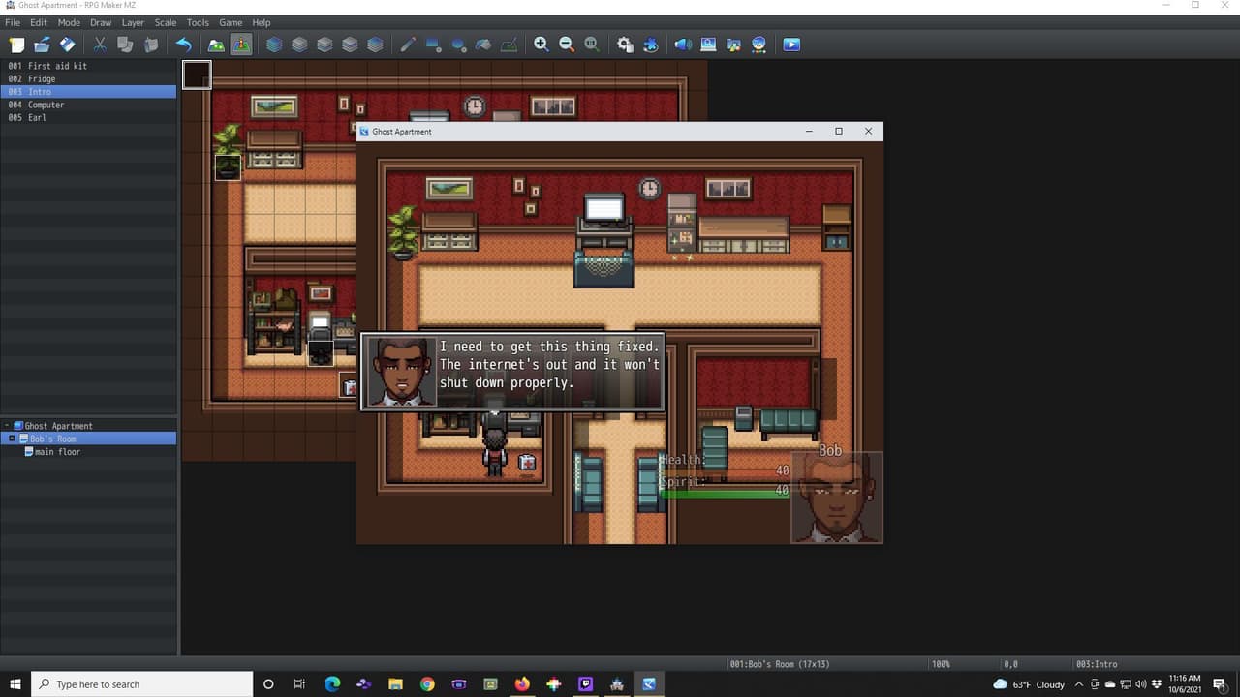The height and width of the screenshot is (697, 1240).
Task: Select event 002 Fridge in list
Action: click(x=88, y=78)
